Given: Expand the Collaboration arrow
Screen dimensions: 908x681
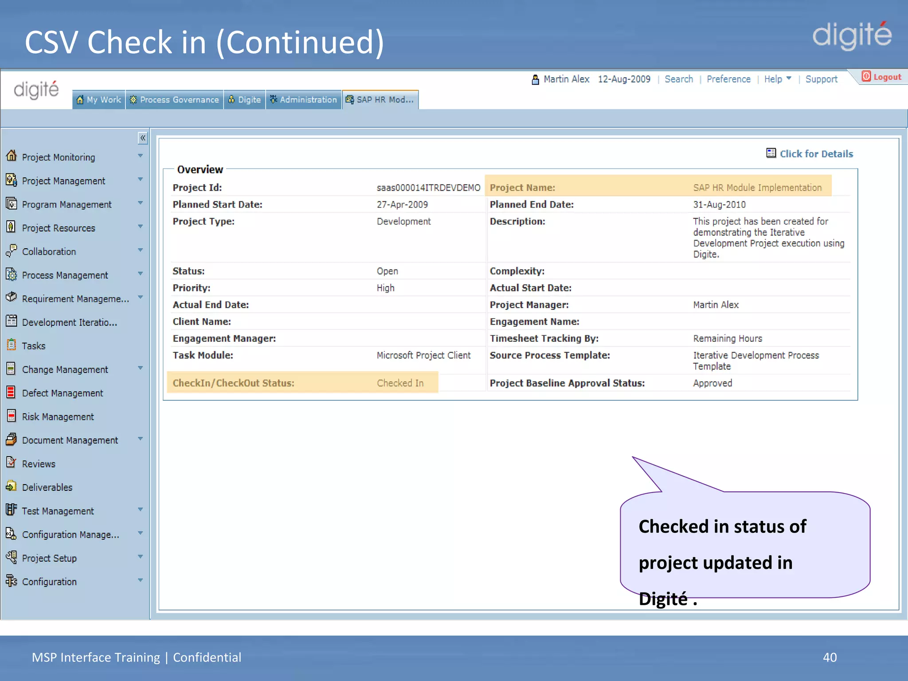Looking at the screenshot, I should click(141, 250).
